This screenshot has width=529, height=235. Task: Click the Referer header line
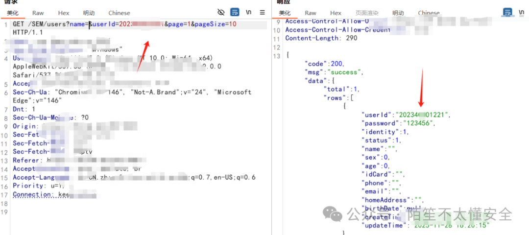coord(79,160)
